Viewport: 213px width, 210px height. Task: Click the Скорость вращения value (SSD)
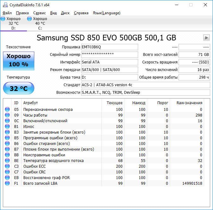pos(194,62)
